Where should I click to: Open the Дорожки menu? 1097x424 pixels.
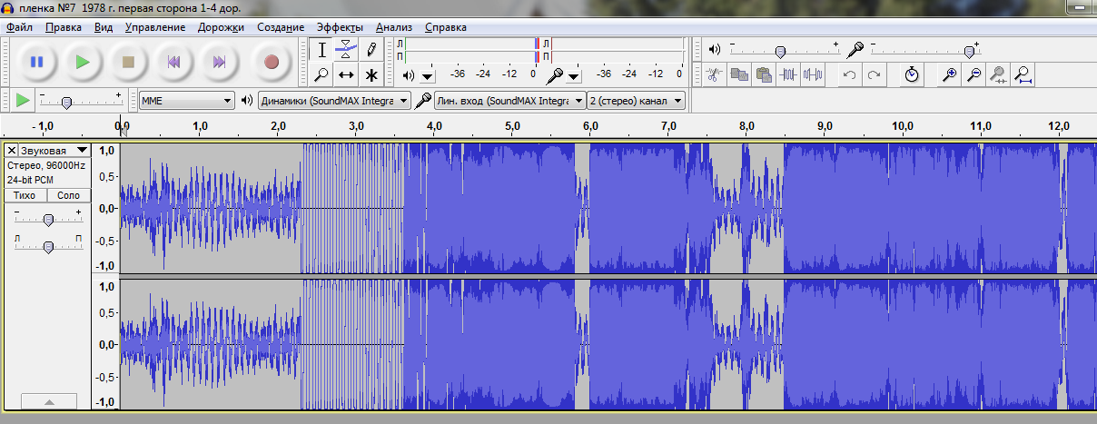[222, 27]
